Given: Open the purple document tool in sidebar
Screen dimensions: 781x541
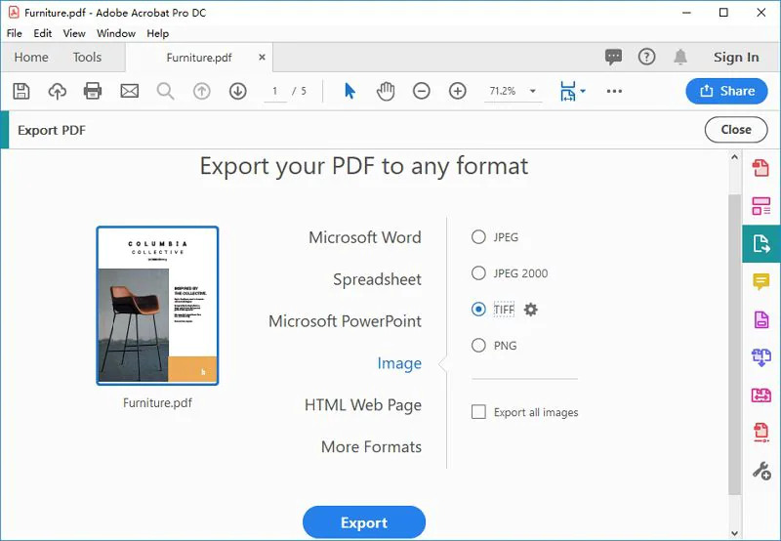Looking at the screenshot, I should 760,319.
